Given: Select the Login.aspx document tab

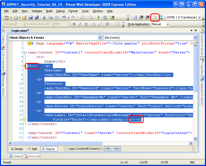Looking at the screenshot, I should coord(20,31).
